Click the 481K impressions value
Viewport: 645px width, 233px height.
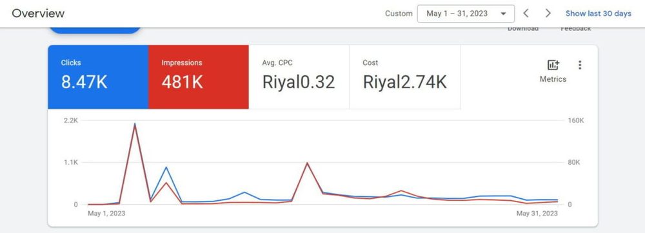point(183,82)
